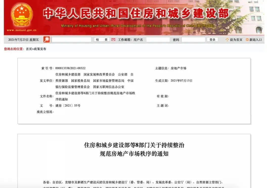Screen dimensions: 273x188
Task: Focus the site search text box
Action: (x=72, y=40)
